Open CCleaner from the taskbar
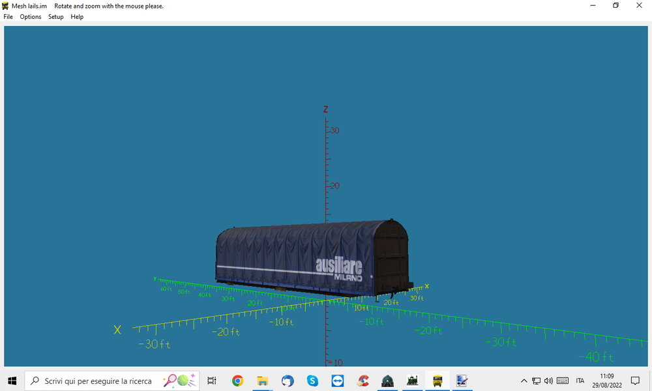652x391 pixels. (363, 381)
